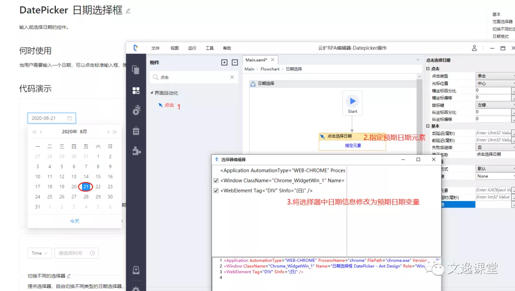Open the 鼠标键 dropdown showing 左键
Viewport: 515px width, 291px height.
pos(495,105)
